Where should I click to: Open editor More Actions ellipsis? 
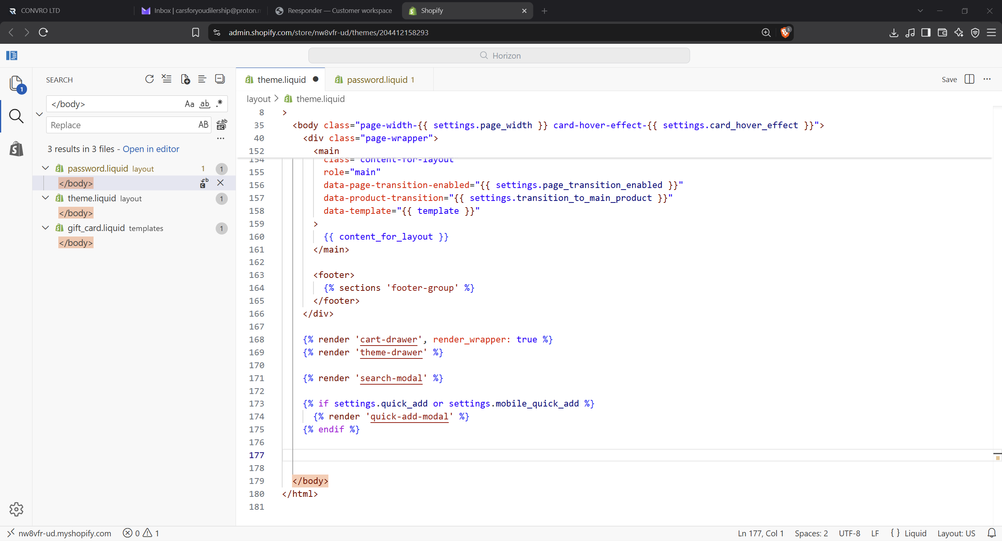[x=987, y=79]
